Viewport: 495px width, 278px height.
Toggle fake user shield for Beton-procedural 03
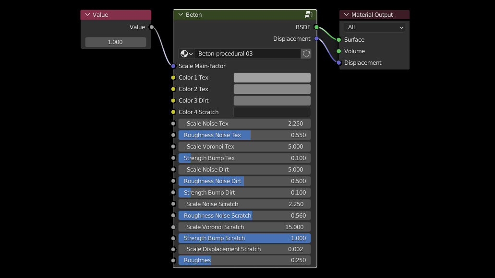tap(306, 54)
